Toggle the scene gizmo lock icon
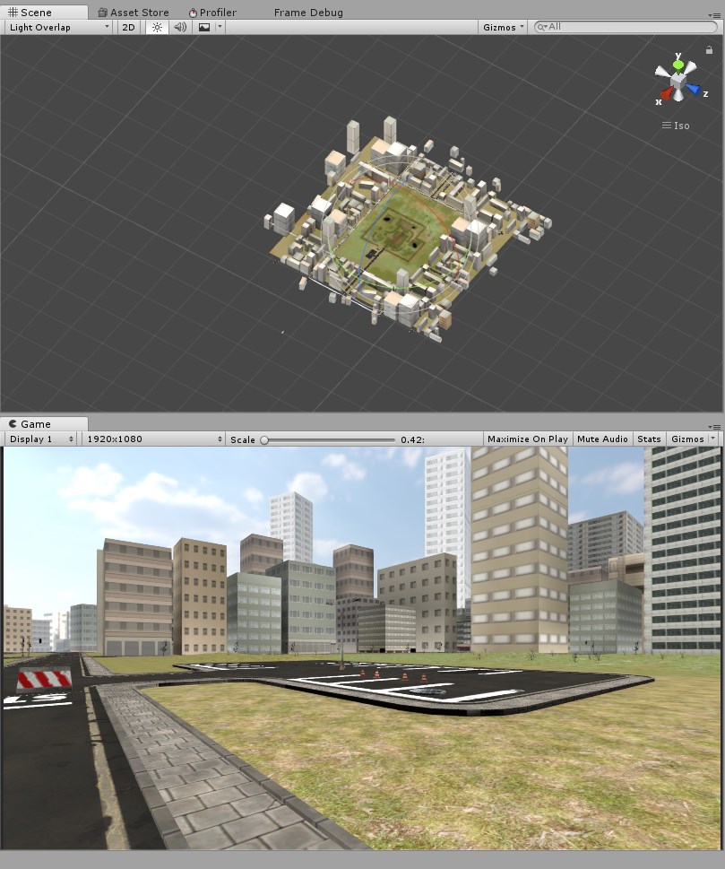 (x=709, y=50)
